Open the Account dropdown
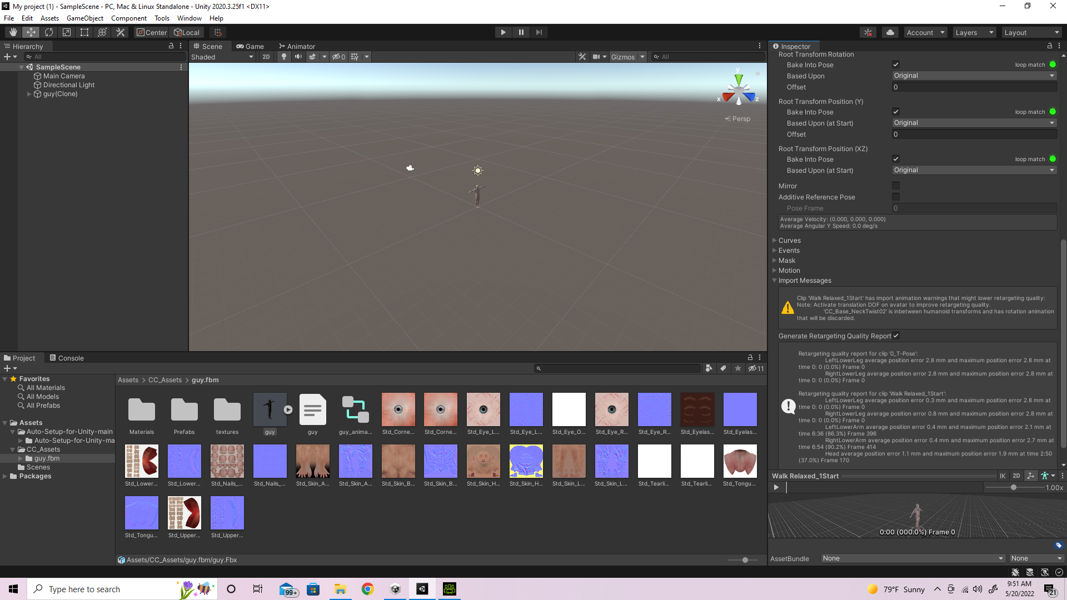This screenshot has width=1067, height=600. 925,32
